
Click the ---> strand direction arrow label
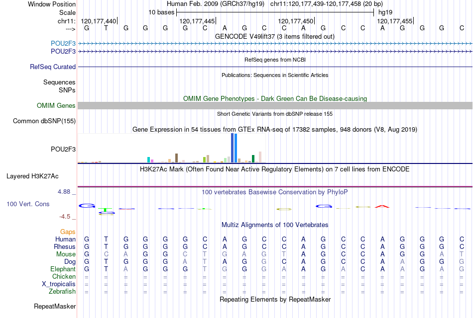(x=71, y=29)
